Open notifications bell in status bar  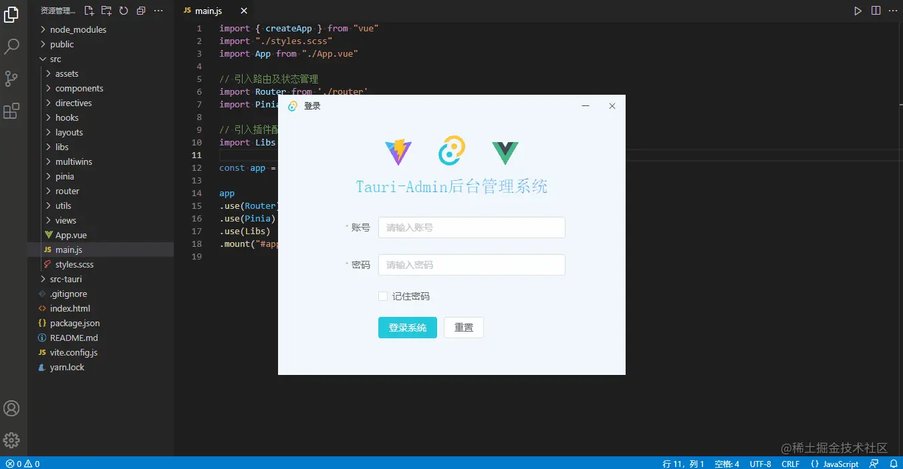pos(894,464)
